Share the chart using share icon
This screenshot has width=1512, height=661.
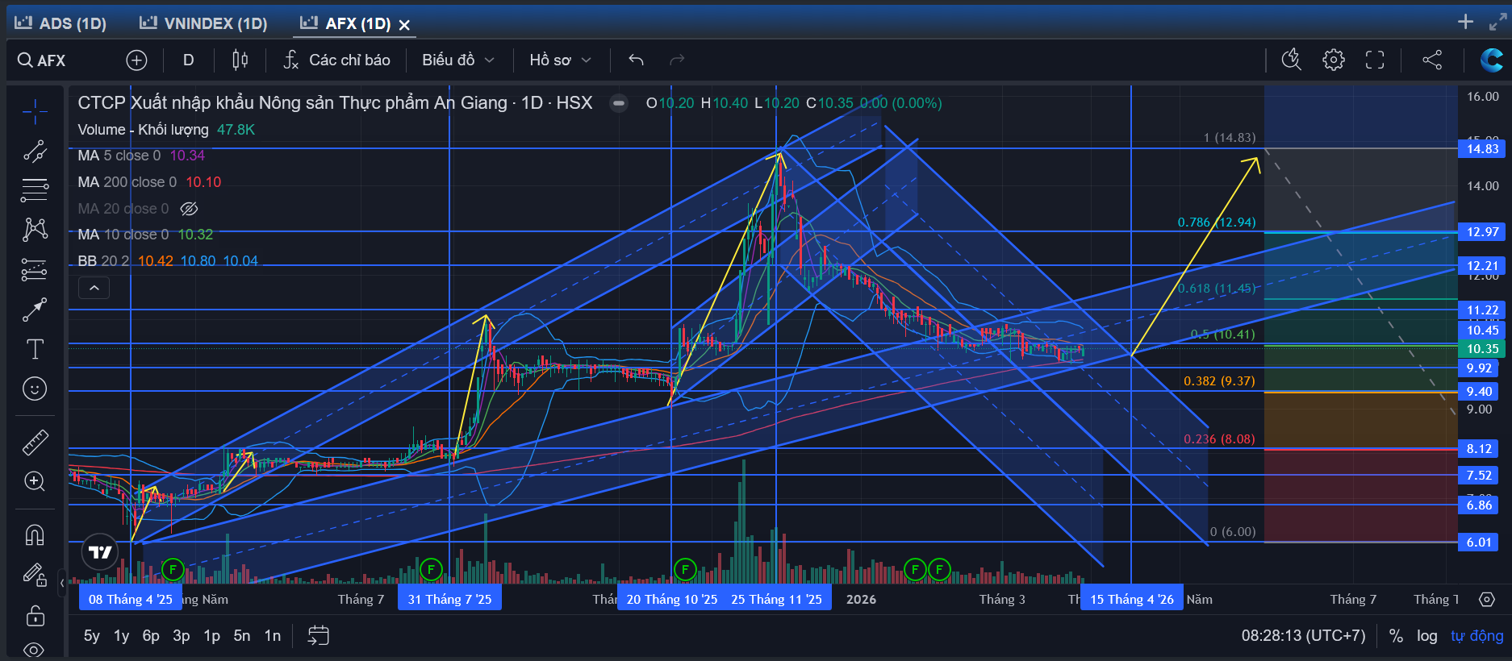1432,60
